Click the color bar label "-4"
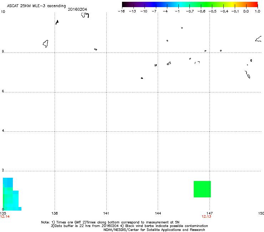 coord(165,11)
